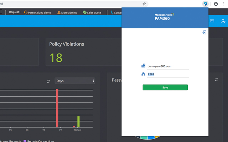
Task: Open the Chrome profile account icon
Action: [216, 4]
